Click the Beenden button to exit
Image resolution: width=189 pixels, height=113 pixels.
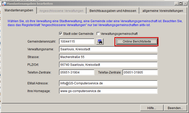pos(175,108)
